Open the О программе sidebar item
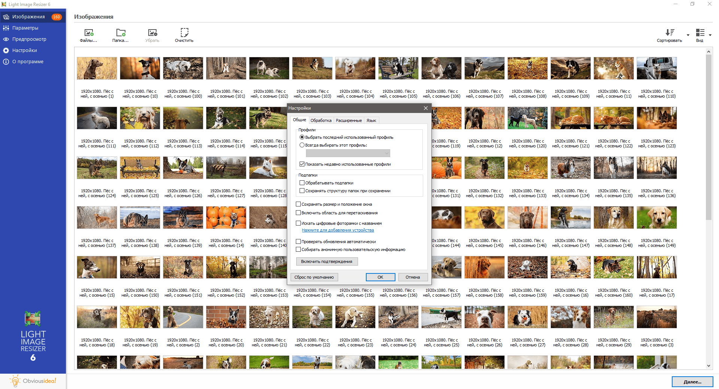The width and height of the screenshot is (719, 389). [x=33, y=62]
